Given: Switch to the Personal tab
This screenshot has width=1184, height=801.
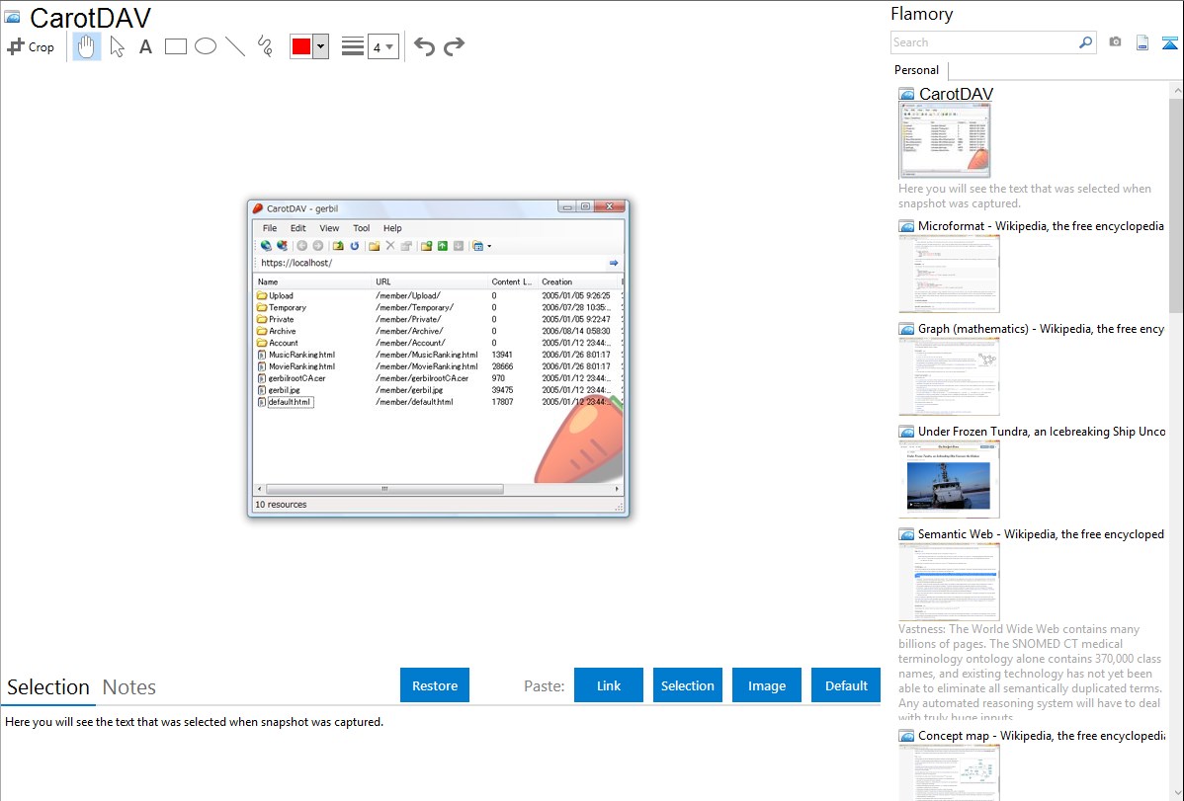Looking at the screenshot, I should point(917,70).
